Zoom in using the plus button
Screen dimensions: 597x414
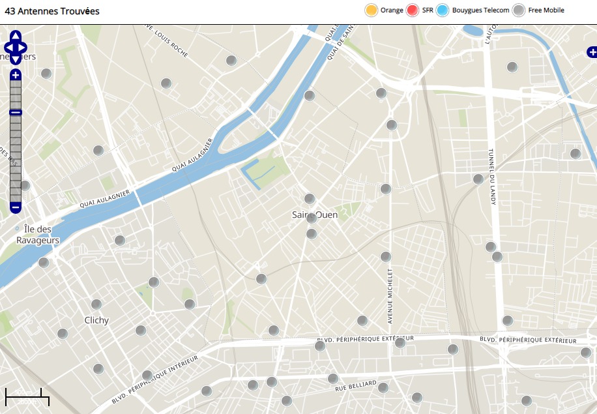pos(16,75)
